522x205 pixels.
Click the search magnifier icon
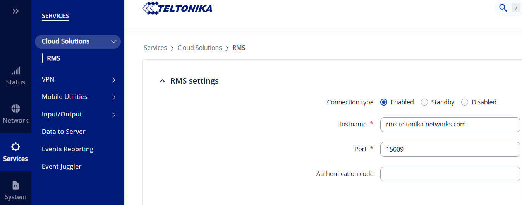tap(503, 8)
